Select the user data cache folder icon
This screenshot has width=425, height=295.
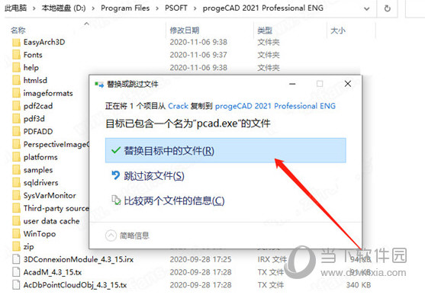16,221
